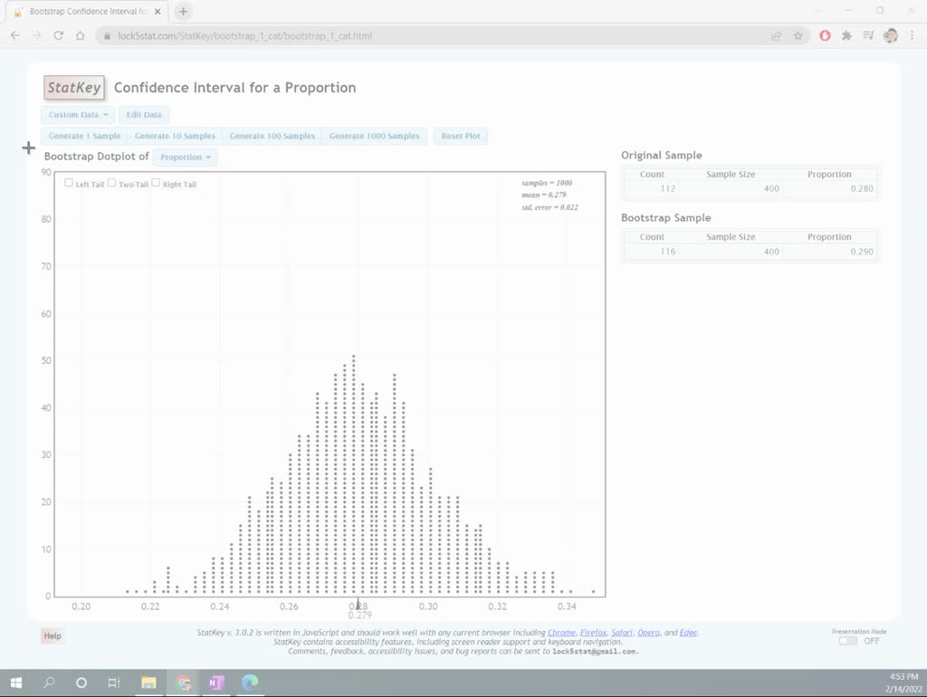Open the Custom Data dropdown
The width and height of the screenshot is (927, 697).
[77, 114]
